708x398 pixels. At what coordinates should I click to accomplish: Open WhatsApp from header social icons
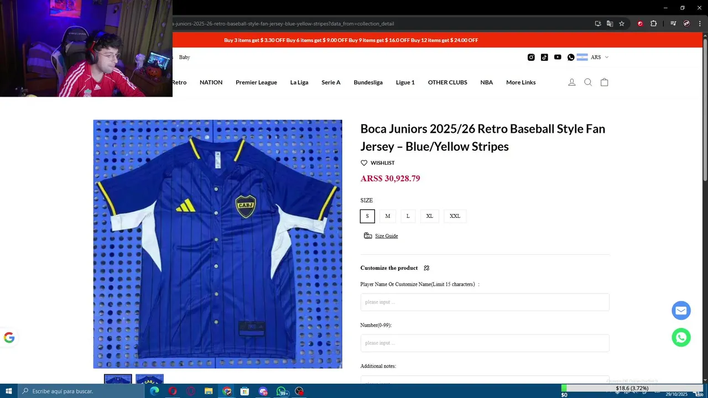(571, 57)
